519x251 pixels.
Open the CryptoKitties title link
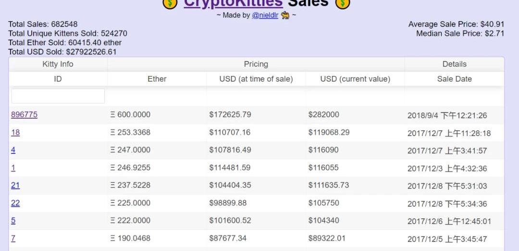(233, 3)
